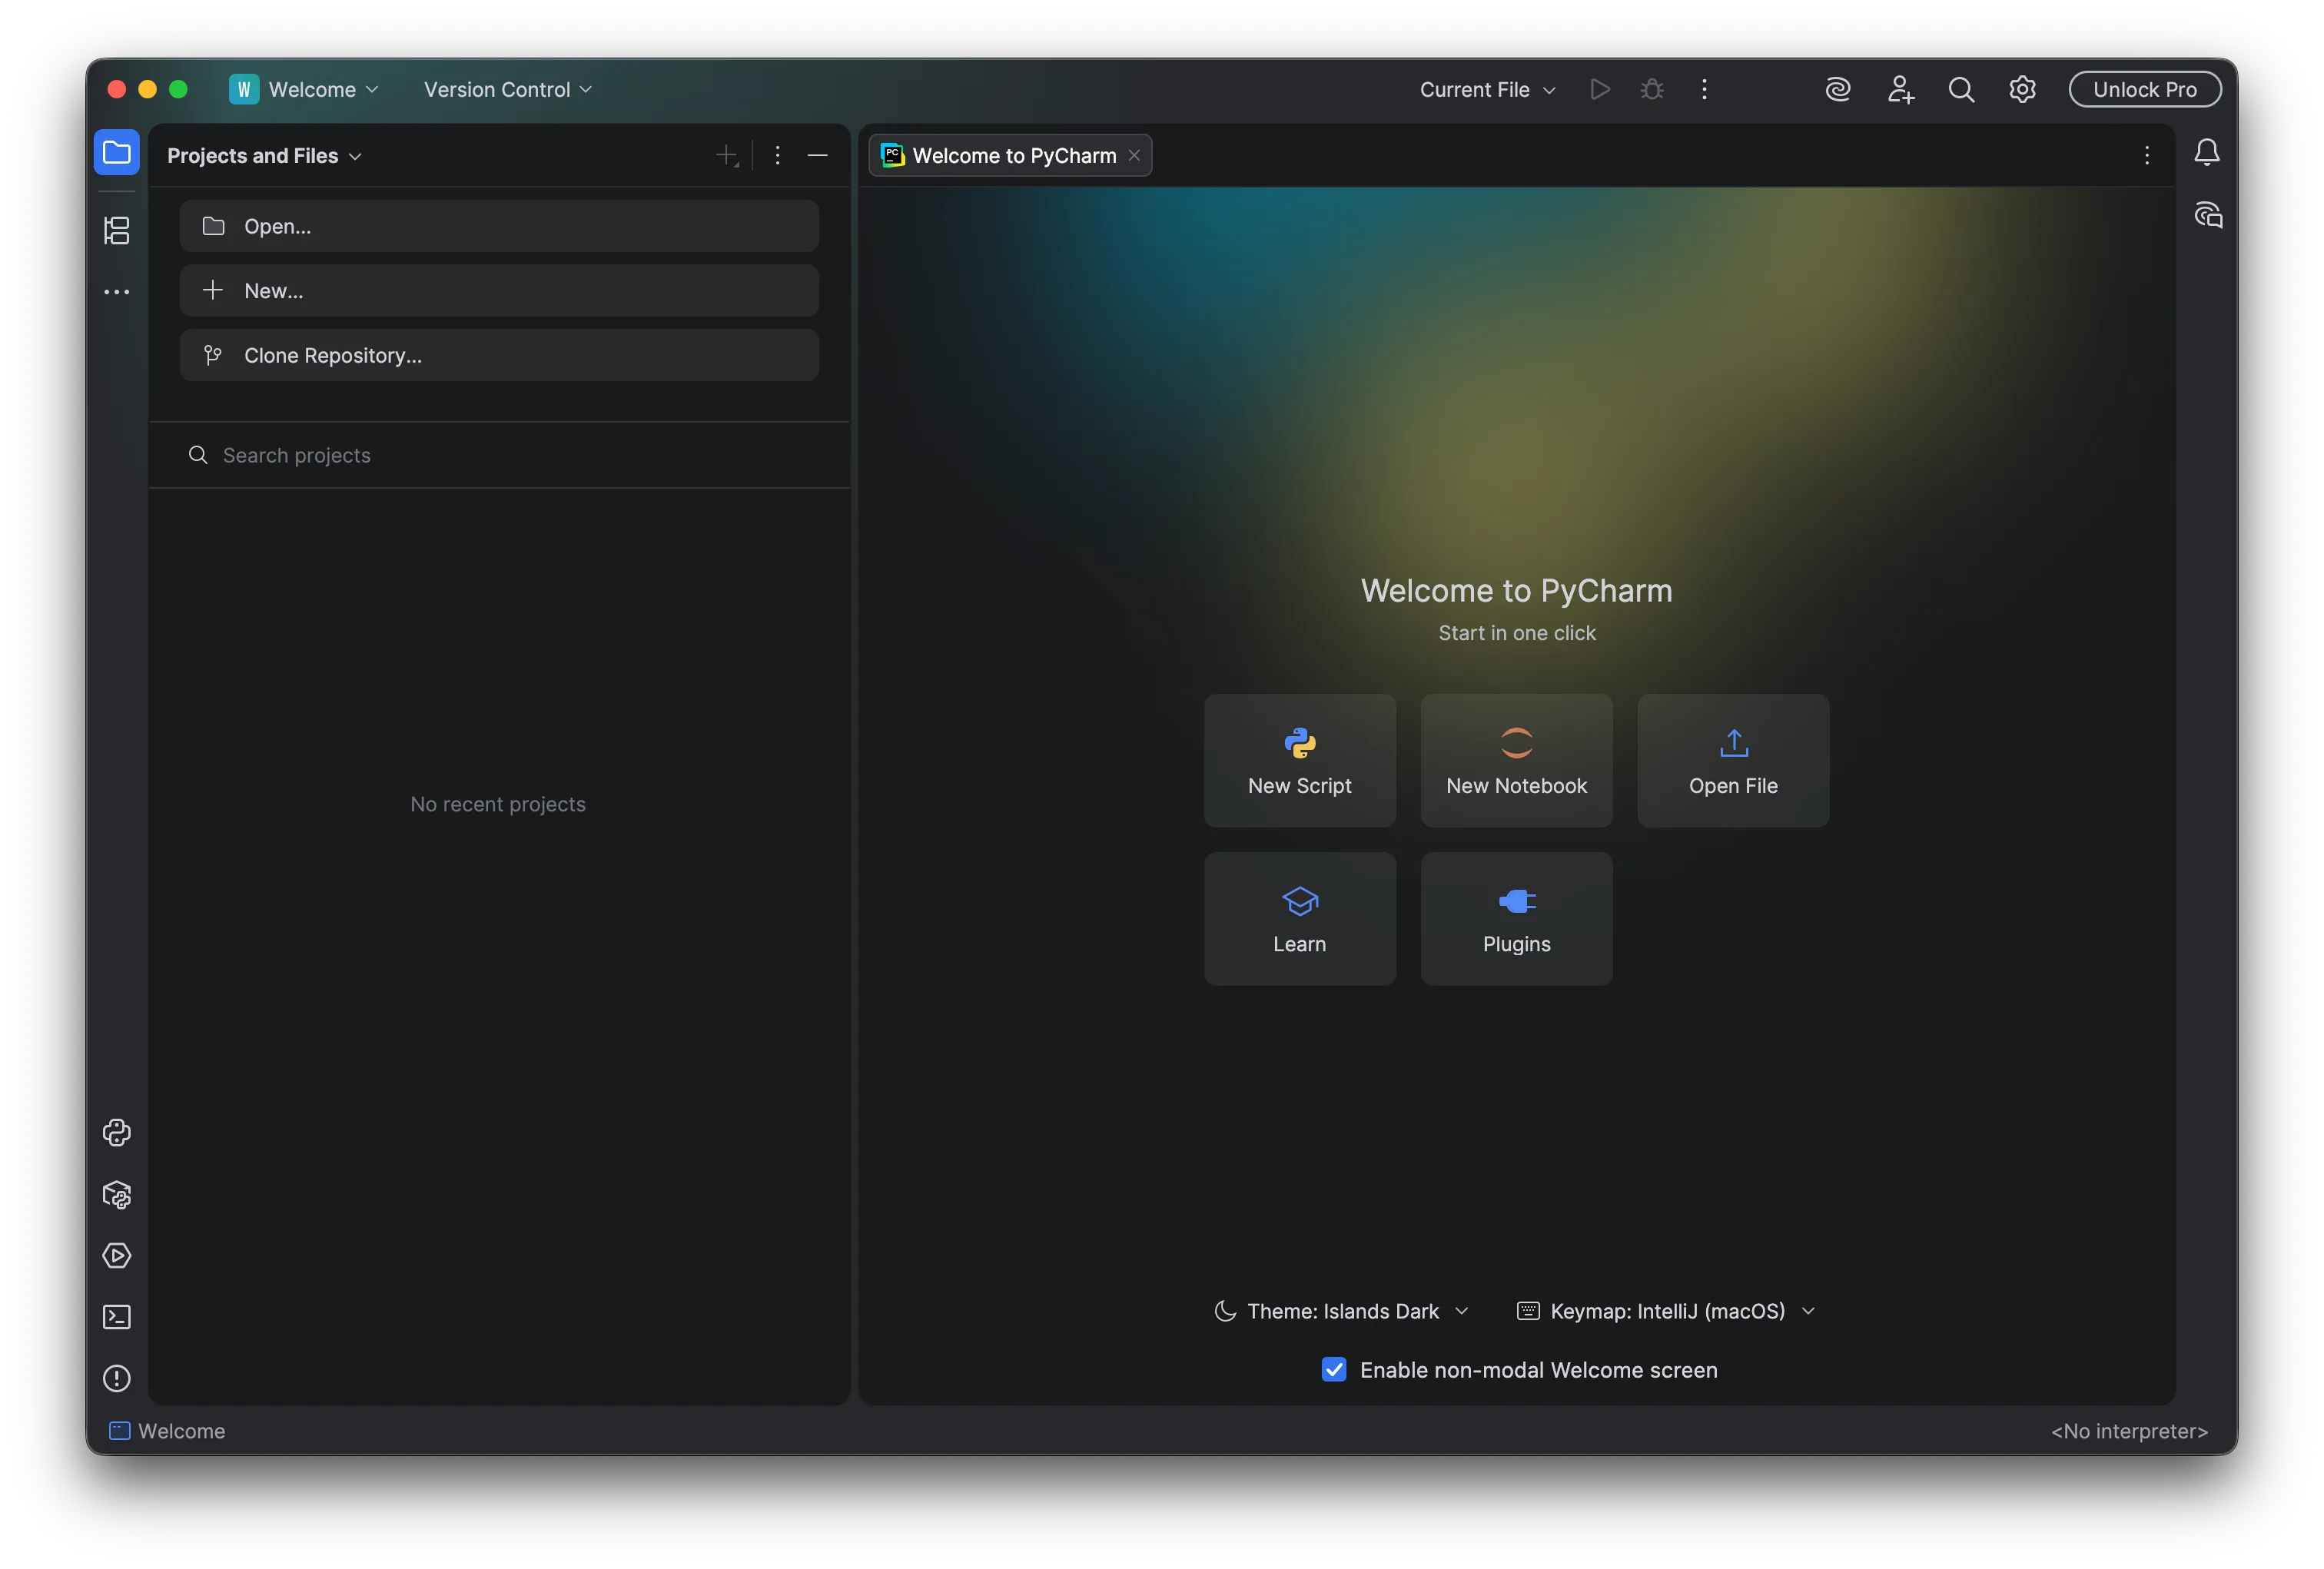The width and height of the screenshot is (2324, 1569).
Task: Click the IDE Settings gear icon
Action: 2022,89
